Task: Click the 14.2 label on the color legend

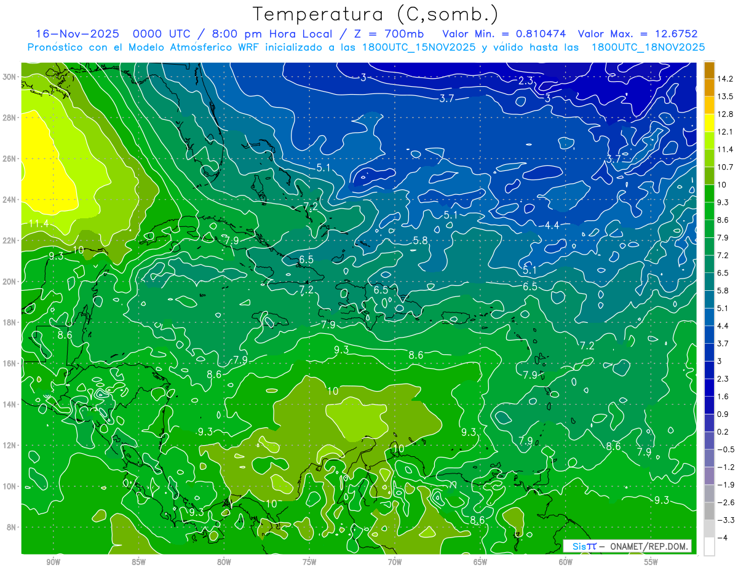Action: [x=726, y=79]
